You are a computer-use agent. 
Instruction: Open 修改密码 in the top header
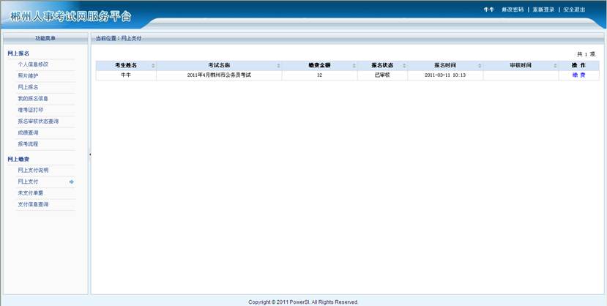click(x=513, y=10)
